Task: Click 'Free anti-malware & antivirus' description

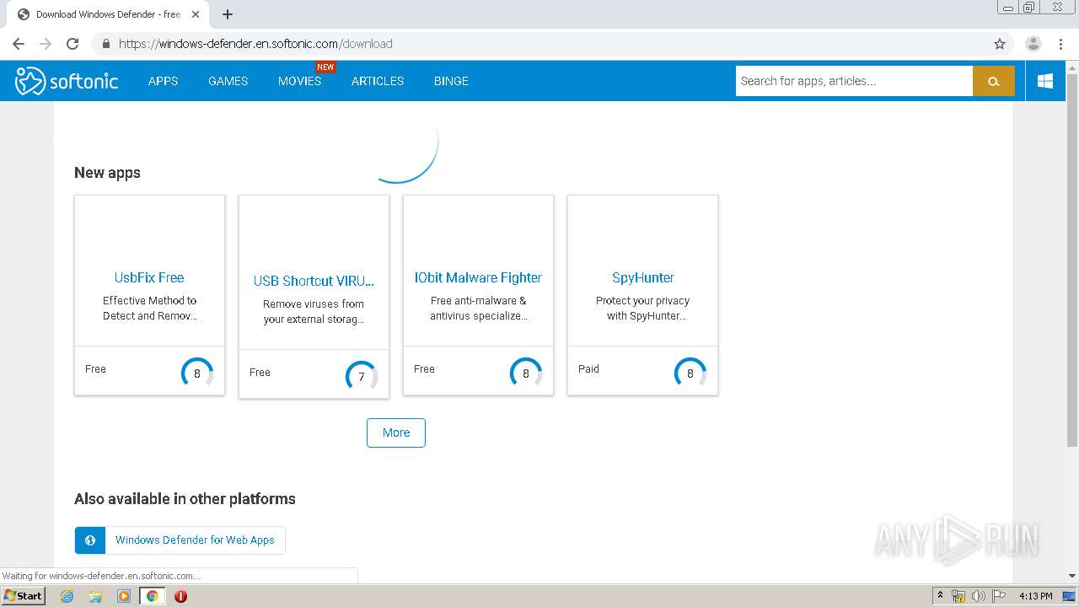Action: click(478, 309)
